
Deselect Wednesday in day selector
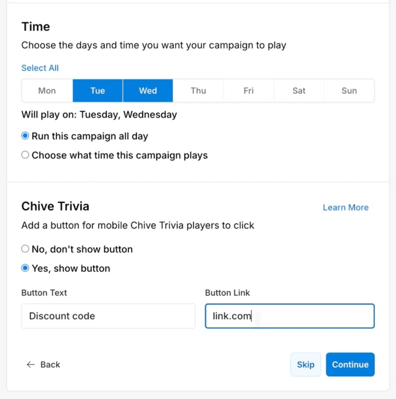click(148, 91)
